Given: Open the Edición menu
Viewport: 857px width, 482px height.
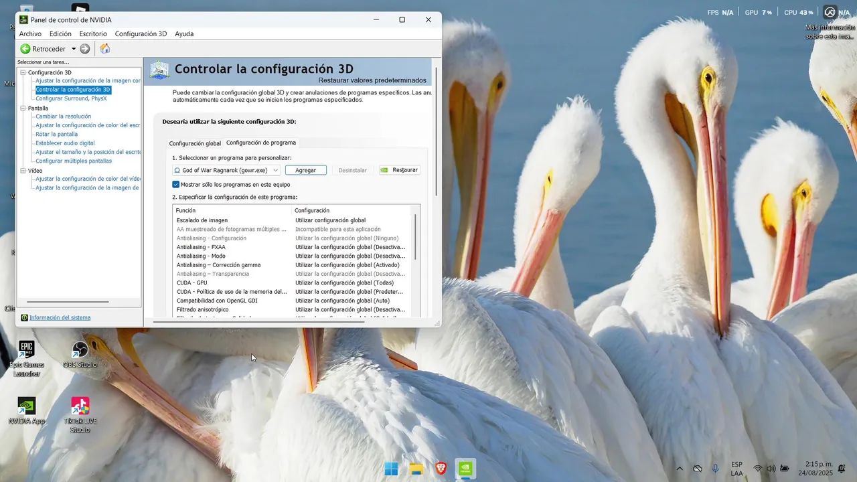Looking at the screenshot, I should [60, 34].
